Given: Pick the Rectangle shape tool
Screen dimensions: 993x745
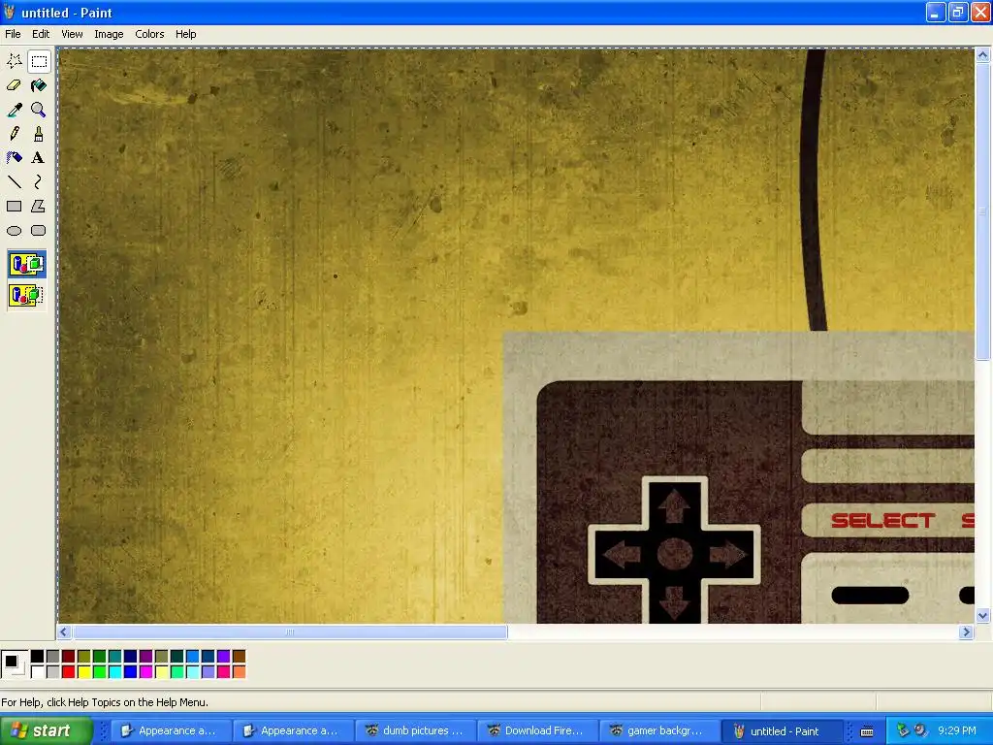Looking at the screenshot, I should click(14, 207).
